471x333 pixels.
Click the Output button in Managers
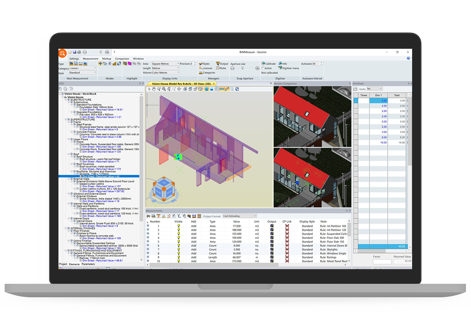coord(222,64)
